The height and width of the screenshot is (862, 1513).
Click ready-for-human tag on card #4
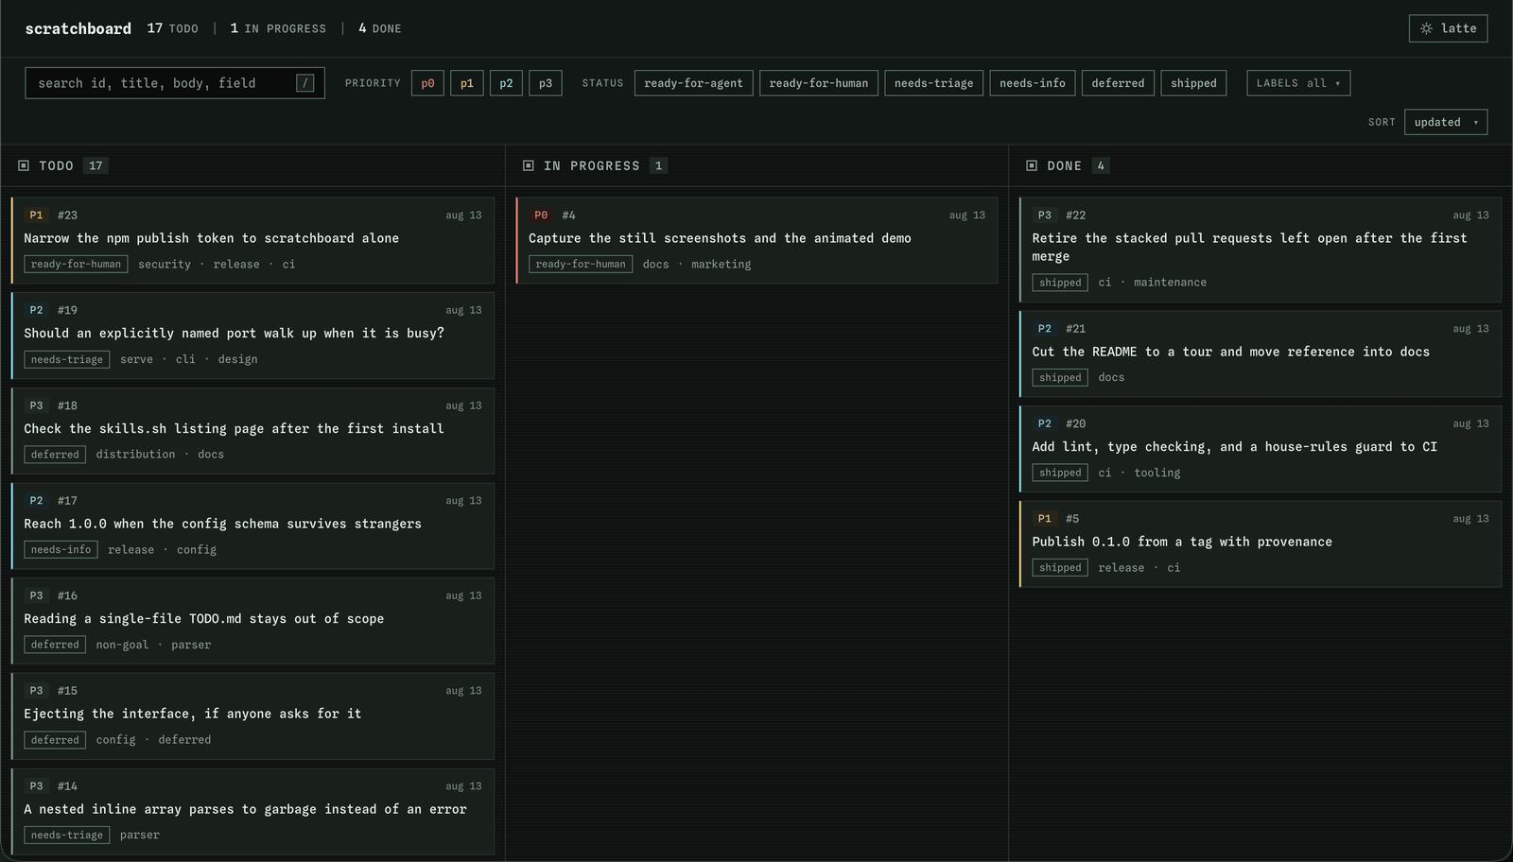[x=581, y=265]
